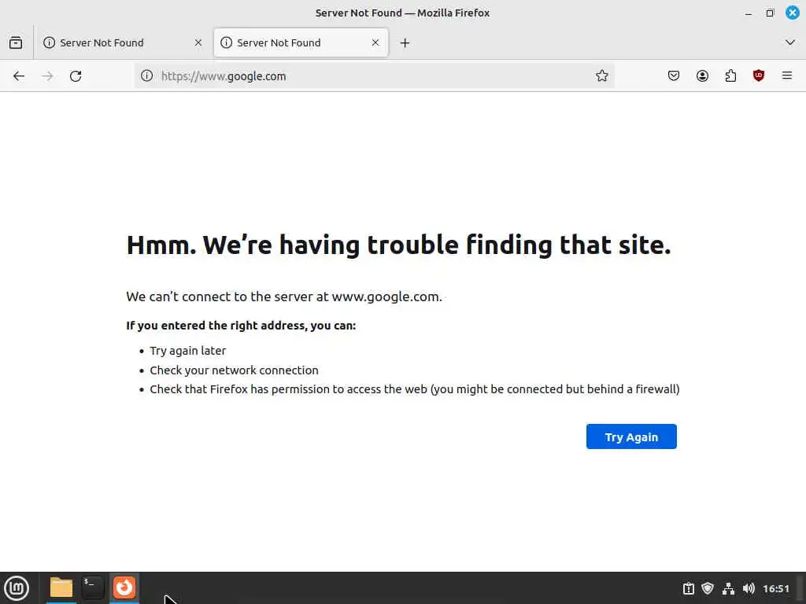Click the window title Server Not Found

(402, 13)
